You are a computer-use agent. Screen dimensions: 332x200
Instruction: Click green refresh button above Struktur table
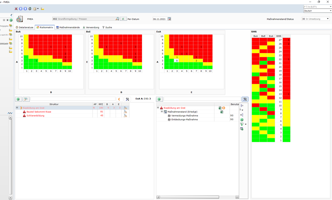click(19, 99)
